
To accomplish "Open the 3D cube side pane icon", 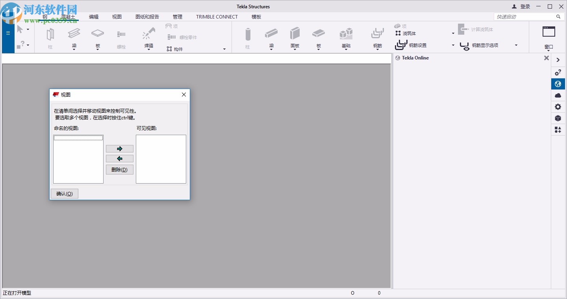I will click(x=558, y=118).
